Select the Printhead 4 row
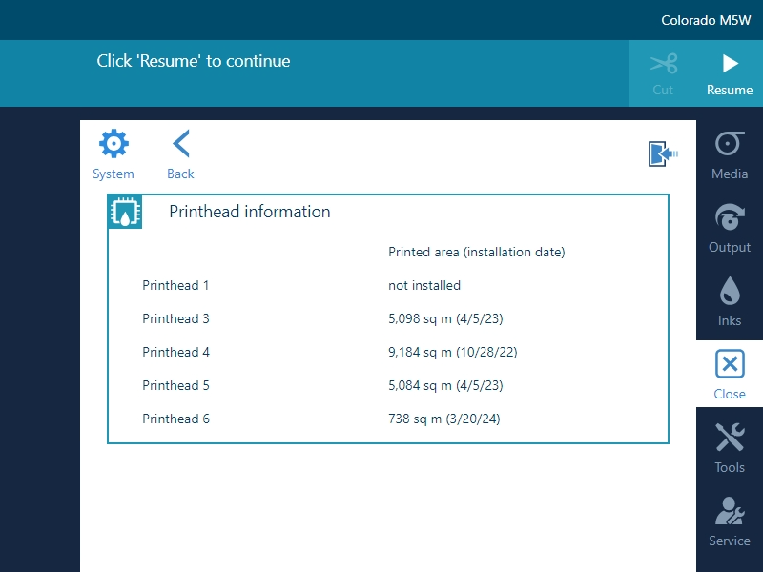The width and height of the screenshot is (763, 572). click(x=175, y=352)
